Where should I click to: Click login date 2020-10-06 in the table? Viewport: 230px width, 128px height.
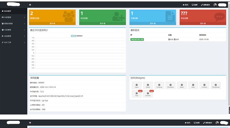click(204, 40)
